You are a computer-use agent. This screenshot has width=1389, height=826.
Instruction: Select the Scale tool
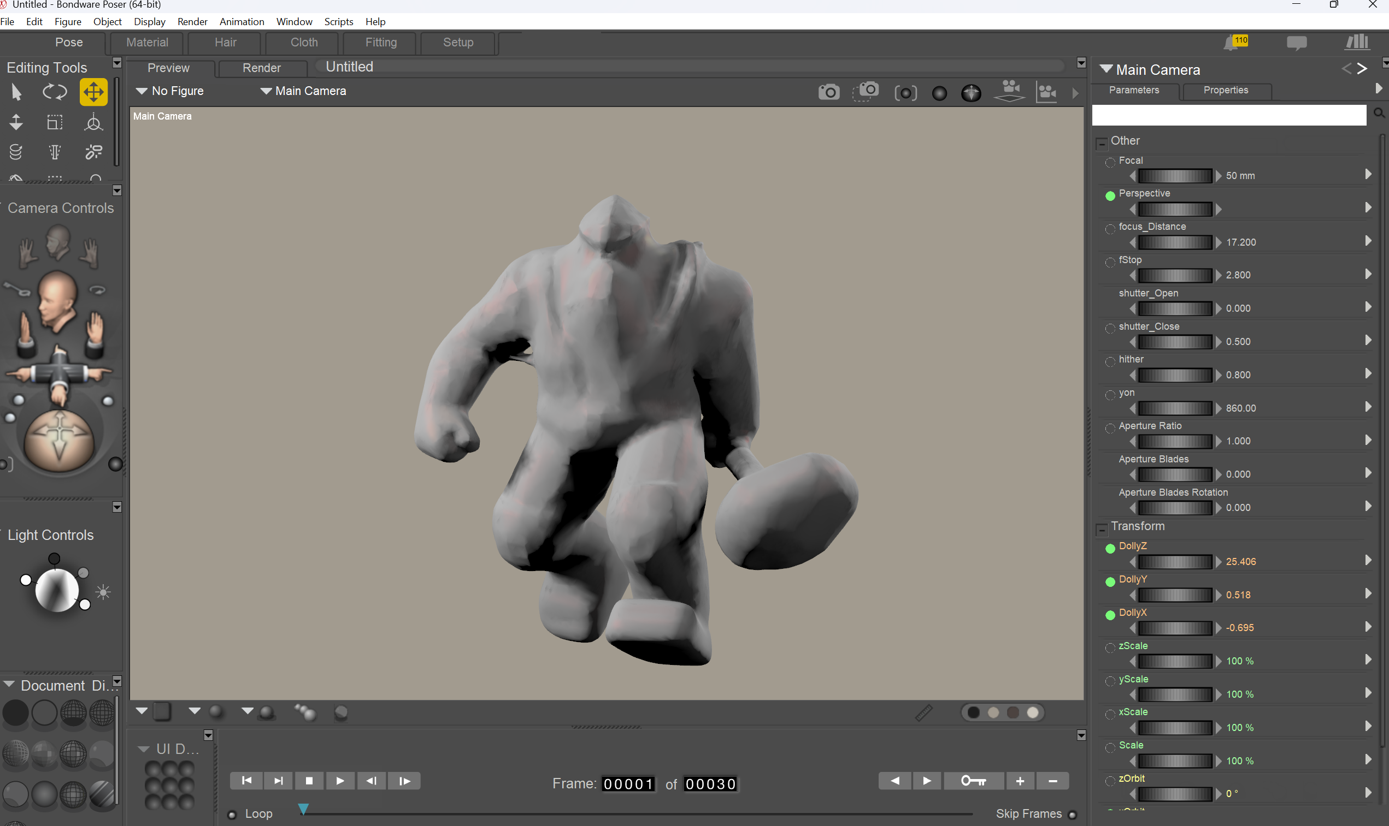[x=55, y=122]
